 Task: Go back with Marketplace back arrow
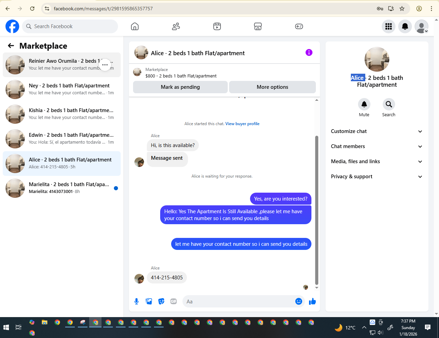point(11,46)
